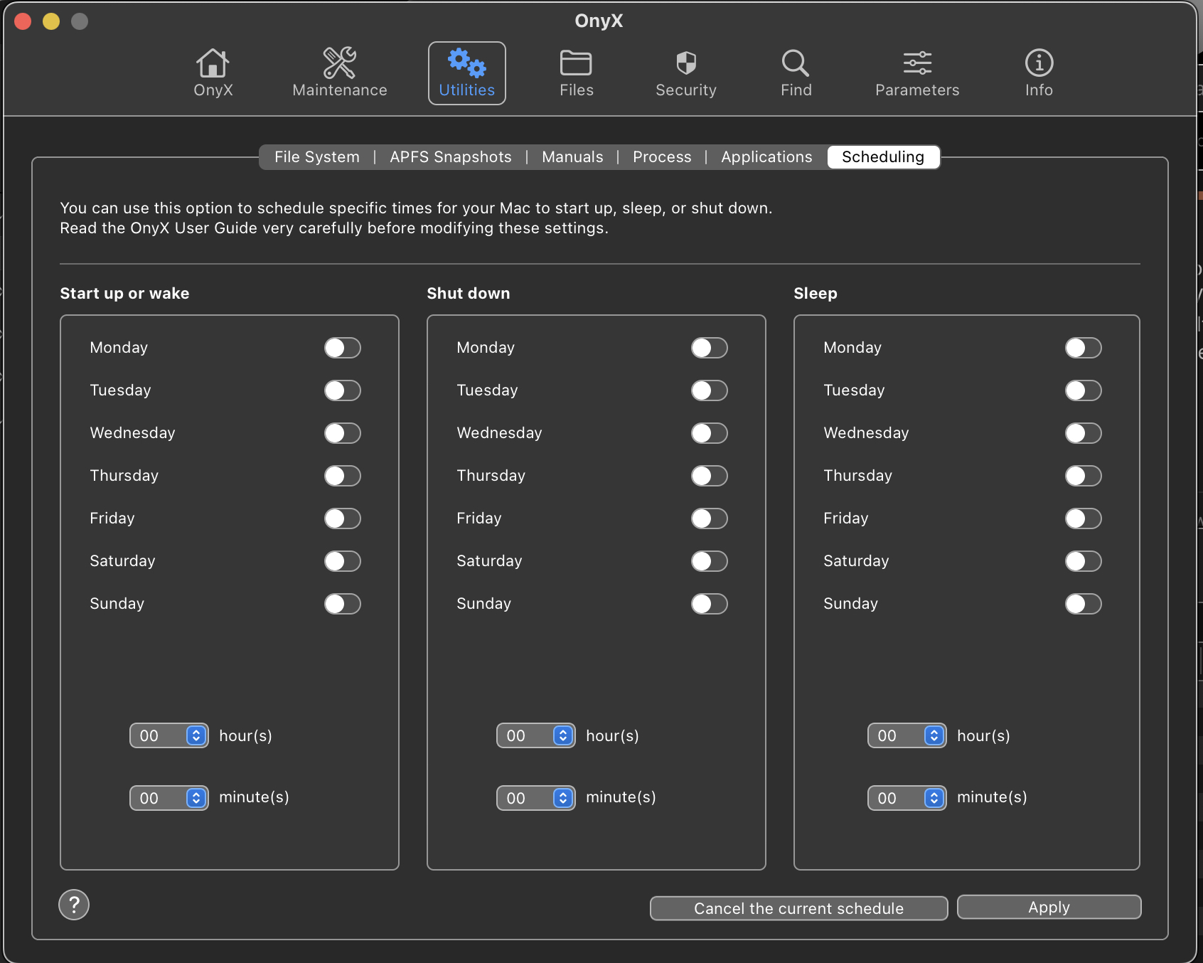Toggle Wednesday switch under Shut down
This screenshot has height=963, width=1203.
click(710, 433)
